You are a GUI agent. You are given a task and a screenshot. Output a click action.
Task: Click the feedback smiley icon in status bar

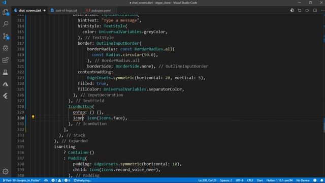(315, 180)
